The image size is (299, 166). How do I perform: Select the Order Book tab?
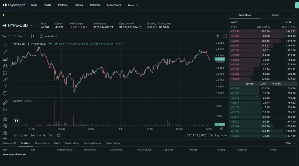click(x=244, y=15)
